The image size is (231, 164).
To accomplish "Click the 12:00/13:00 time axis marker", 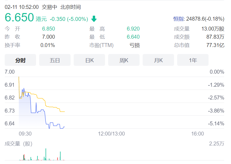I will click(111, 134).
